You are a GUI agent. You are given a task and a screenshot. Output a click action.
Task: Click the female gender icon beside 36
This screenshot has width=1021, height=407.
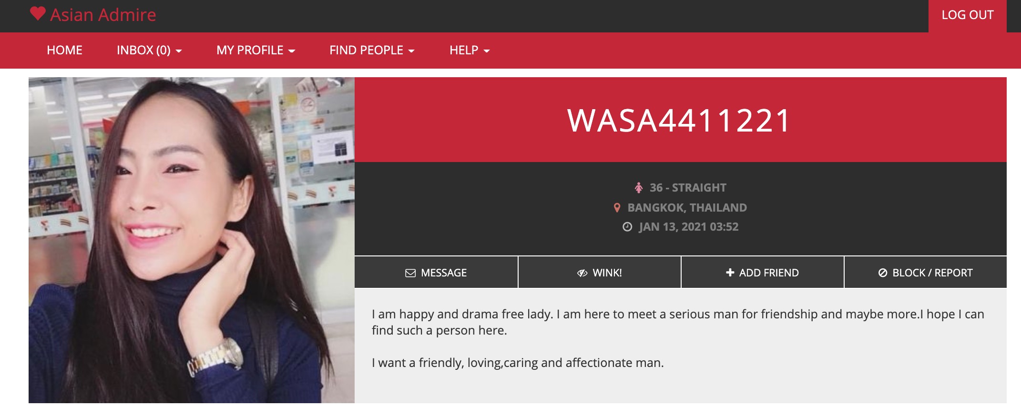[639, 188]
